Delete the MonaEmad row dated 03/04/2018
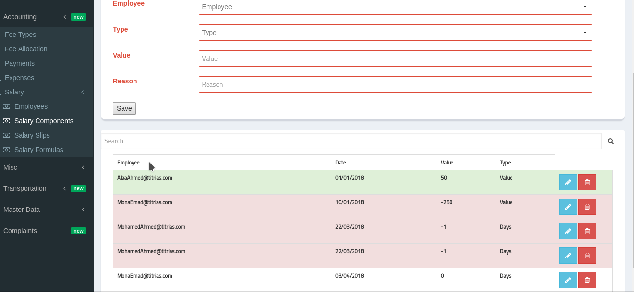634x292 pixels. [x=587, y=280]
